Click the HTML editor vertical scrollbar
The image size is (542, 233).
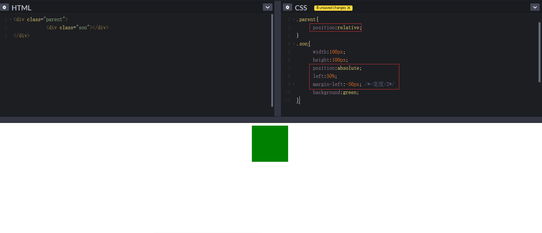click(272, 60)
